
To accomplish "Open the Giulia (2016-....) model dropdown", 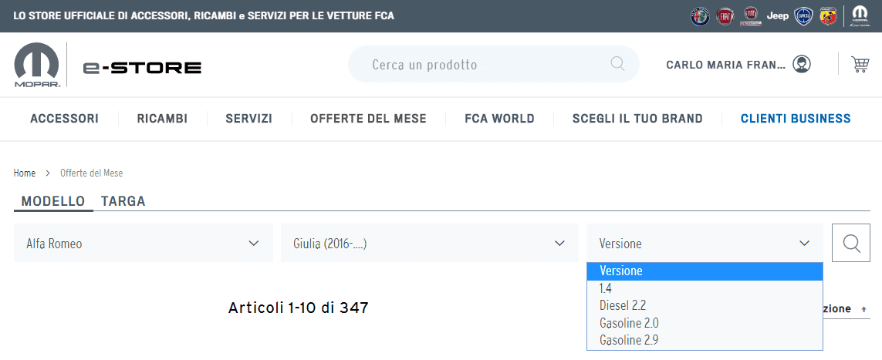I will (x=430, y=243).
